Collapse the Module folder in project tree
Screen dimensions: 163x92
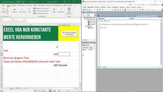pos(85,26)
